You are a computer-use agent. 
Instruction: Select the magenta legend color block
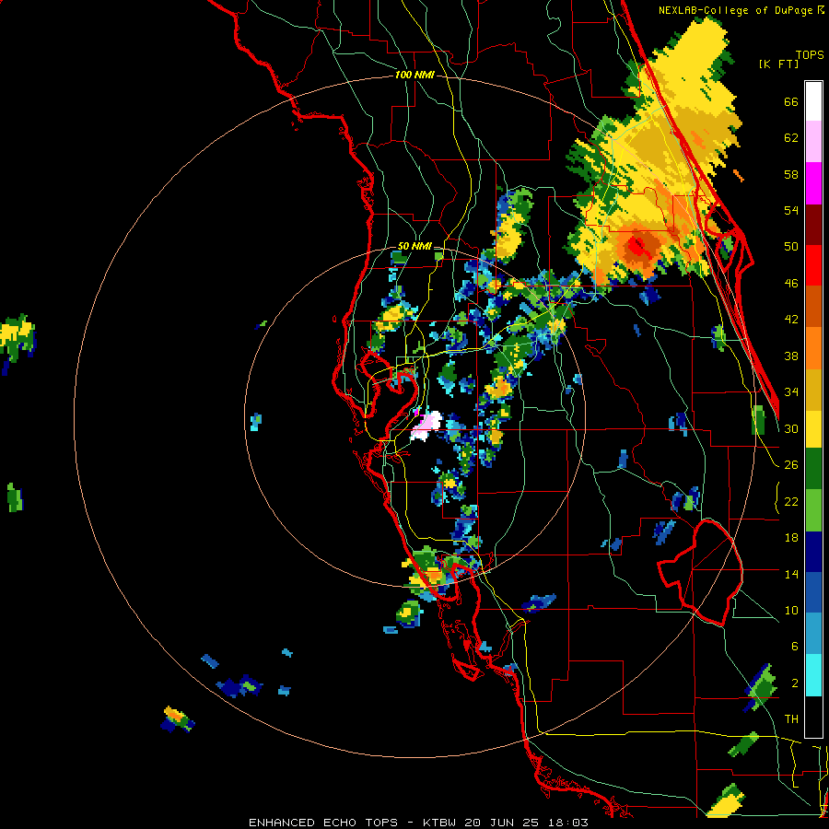coord(813,183)
